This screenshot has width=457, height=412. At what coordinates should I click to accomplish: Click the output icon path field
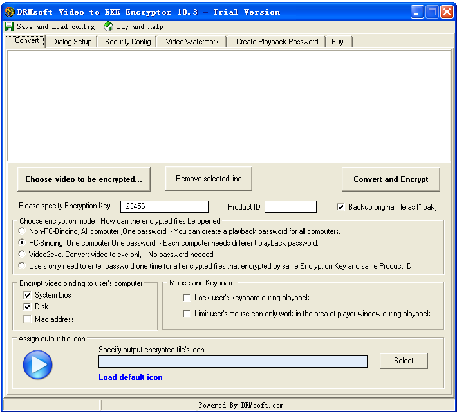pos(233,361)
